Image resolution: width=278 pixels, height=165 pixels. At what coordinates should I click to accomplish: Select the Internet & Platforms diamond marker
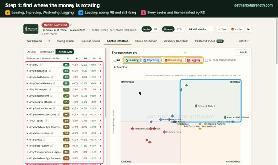[205, 124]
